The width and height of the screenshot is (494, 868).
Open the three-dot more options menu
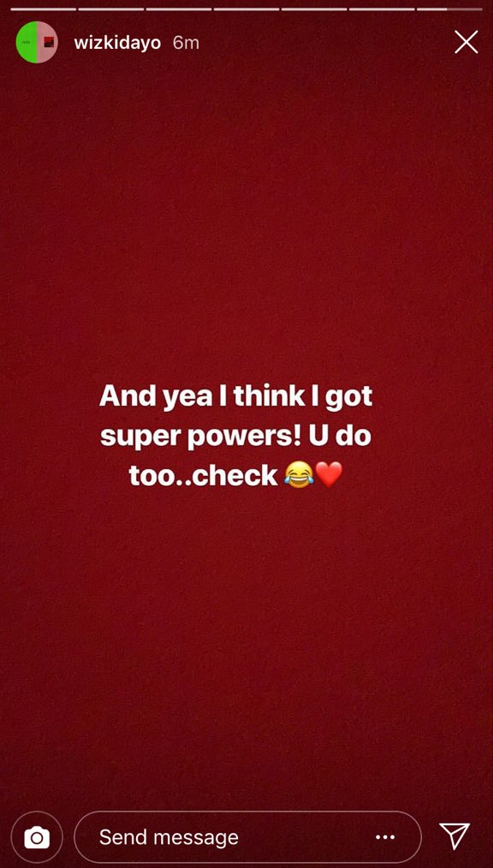click(x=385, y=837)
